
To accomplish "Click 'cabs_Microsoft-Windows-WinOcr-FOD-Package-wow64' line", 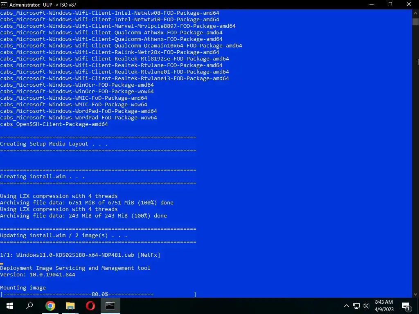I will pyautogui.click(x=77, y=92).
